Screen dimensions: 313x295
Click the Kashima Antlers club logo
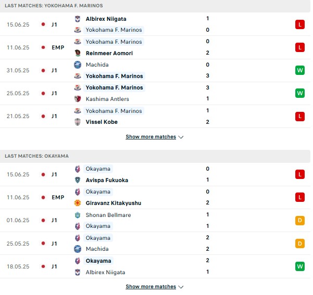(78, 99)
